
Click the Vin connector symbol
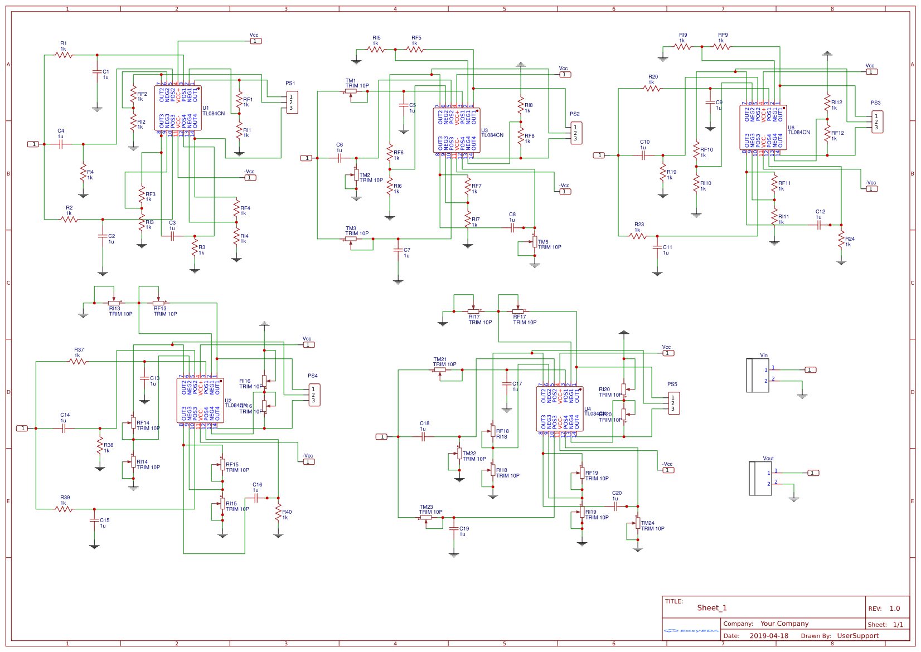click(758, 376)
